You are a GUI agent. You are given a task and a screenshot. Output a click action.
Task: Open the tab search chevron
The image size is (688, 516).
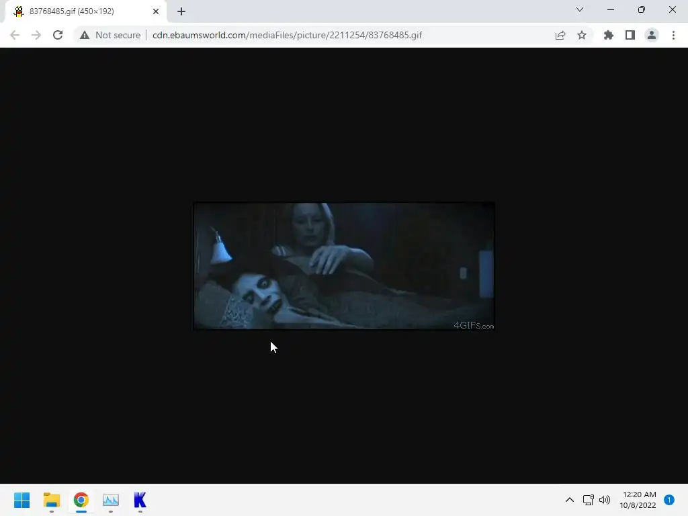click(580, 9)
